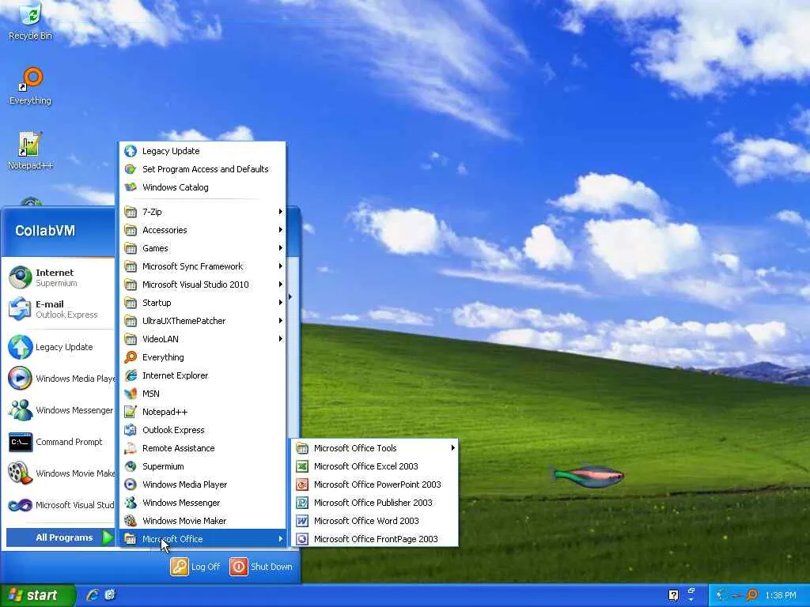This screenshot has width=810, height=607.
Task: Expand Microsoft Sync Framework folder
Action: tap(203, 266)
